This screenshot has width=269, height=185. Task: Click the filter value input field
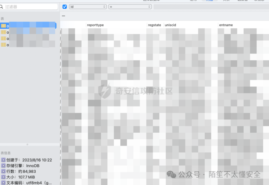[211, 7]
